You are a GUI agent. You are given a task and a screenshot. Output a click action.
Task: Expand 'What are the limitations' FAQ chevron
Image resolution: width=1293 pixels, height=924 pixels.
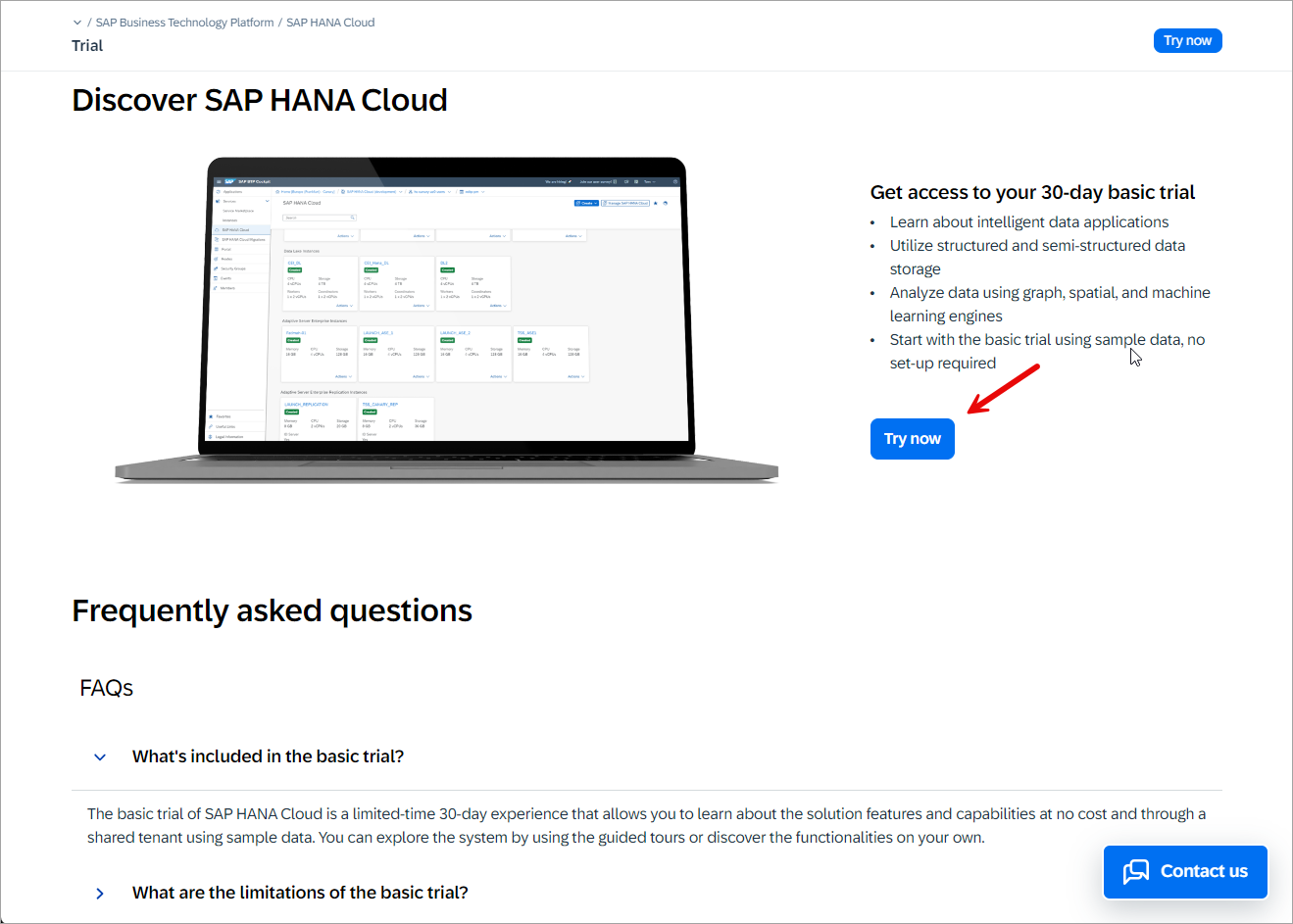100,893
